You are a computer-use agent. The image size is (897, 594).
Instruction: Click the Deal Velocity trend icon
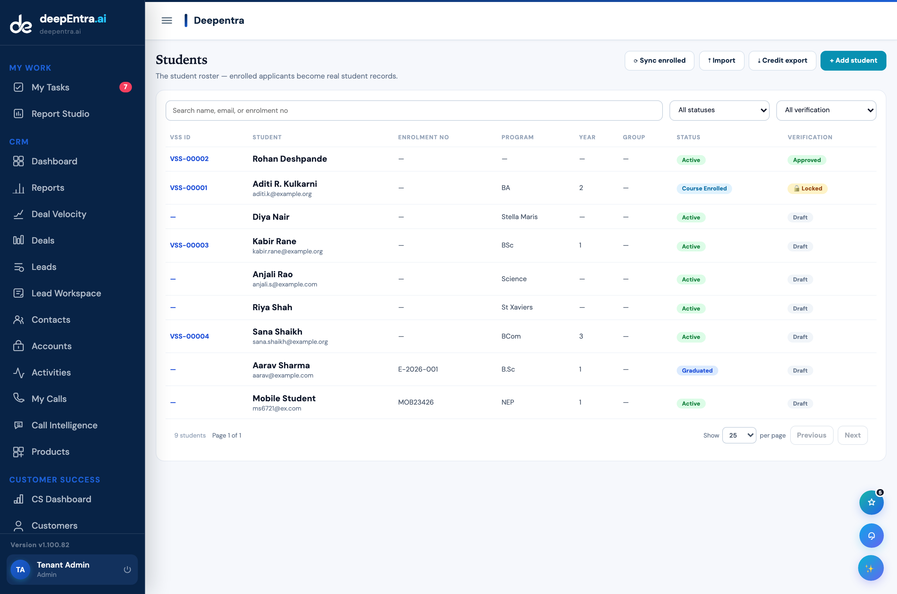pyautogui.click(x=18, y=214)
